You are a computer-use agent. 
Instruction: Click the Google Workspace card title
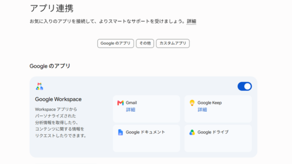tap(58, 99)
